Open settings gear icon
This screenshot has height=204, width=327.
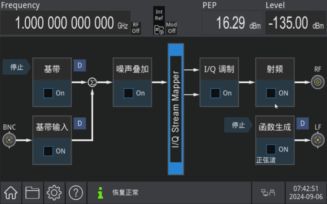(x=54, y=193)
